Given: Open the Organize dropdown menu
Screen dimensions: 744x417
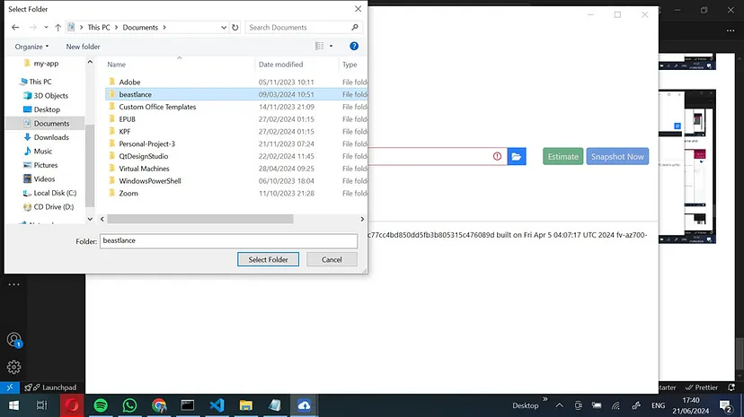Looking at the screenshot, I should click(x=32, y=47).
